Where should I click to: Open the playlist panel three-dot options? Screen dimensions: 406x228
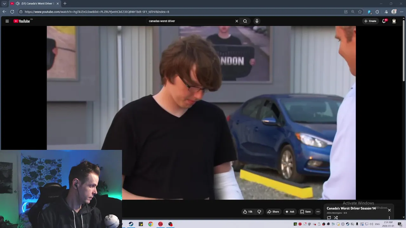coord(389,218)
